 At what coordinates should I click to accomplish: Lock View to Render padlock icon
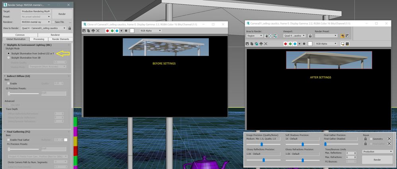(70, 28)
